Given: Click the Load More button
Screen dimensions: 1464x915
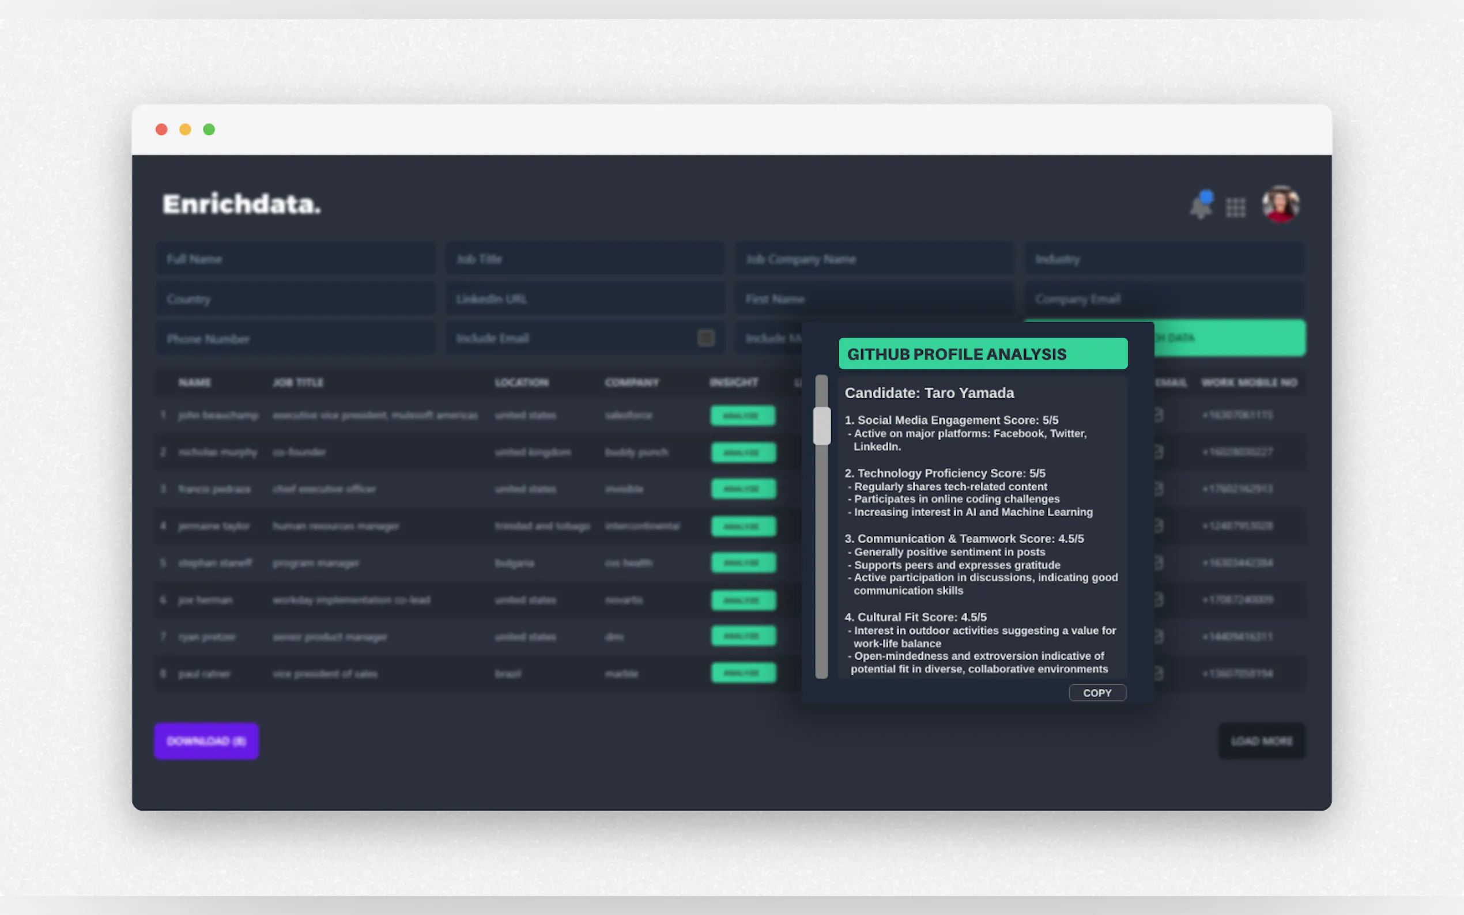Looking at the screenshot, I should coord(1261,741).
